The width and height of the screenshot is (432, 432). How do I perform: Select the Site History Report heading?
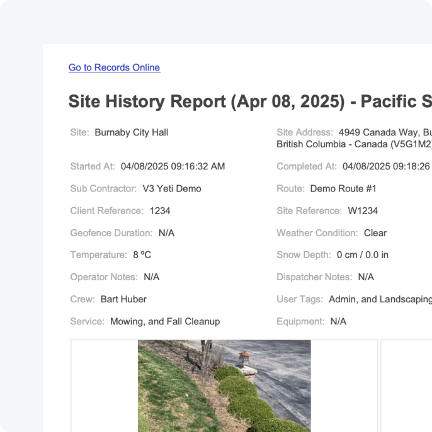(250, 101)
